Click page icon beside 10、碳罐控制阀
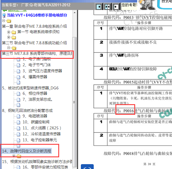Viewport: 172px width, 169px height. [x=18, y=122]
